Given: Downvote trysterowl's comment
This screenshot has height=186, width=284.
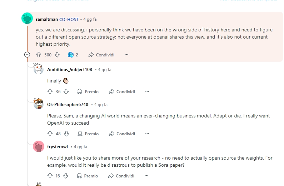Looking at the screenshot, I should [x=65, y=176].
